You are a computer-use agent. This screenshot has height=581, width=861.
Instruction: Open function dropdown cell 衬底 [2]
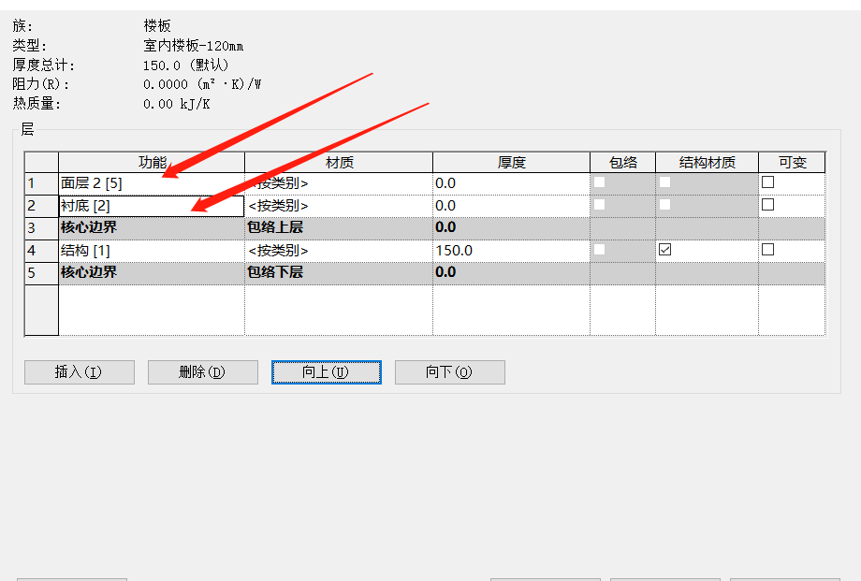pos(151,205)
